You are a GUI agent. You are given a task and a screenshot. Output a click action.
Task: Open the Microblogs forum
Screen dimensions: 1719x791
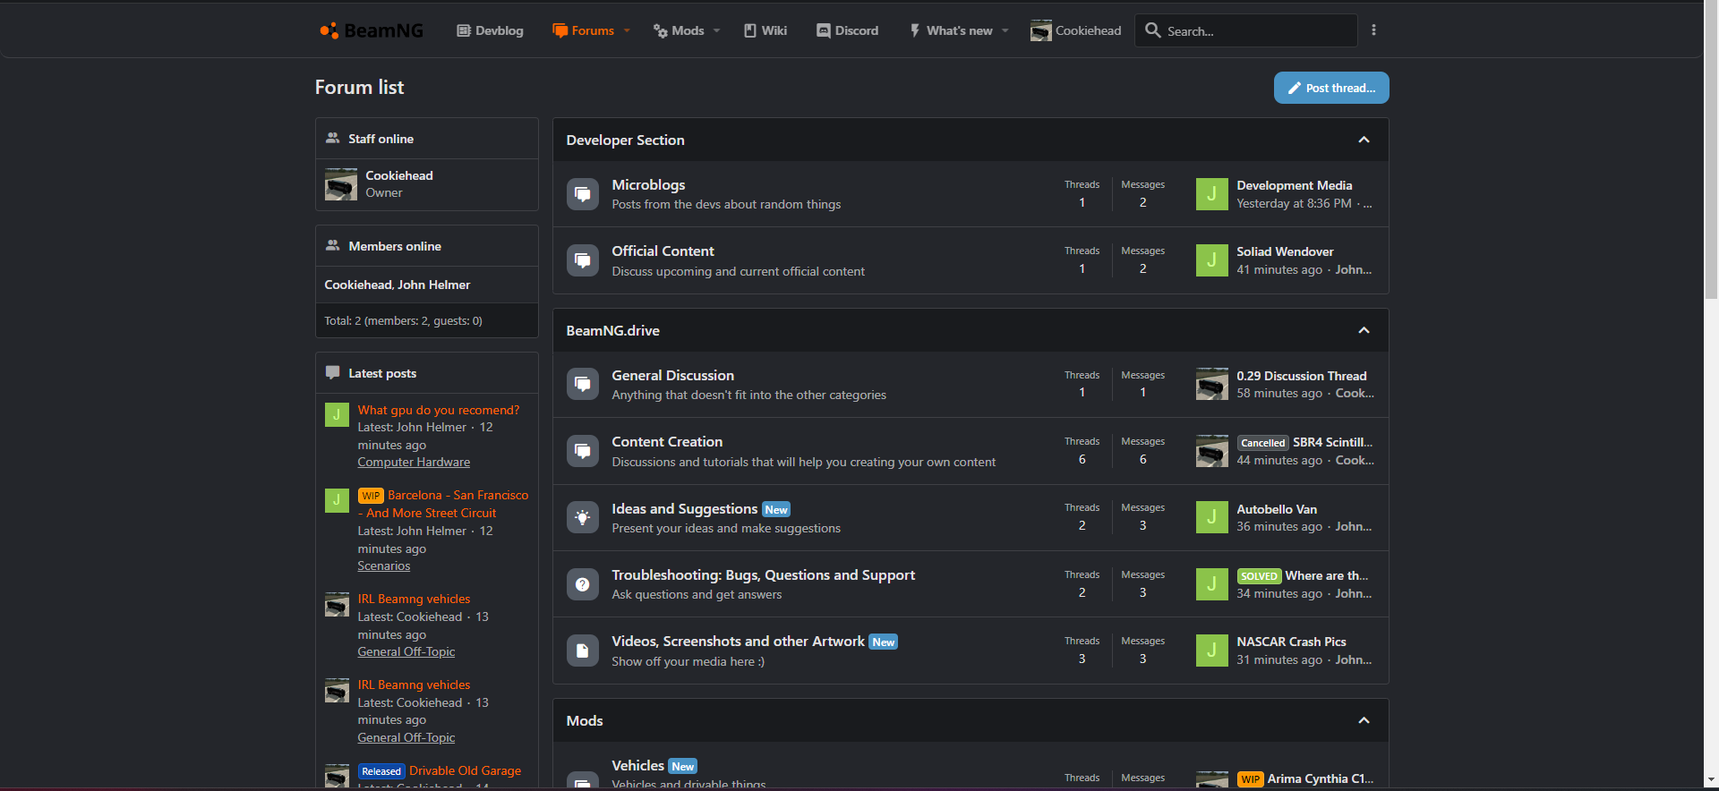648,184
